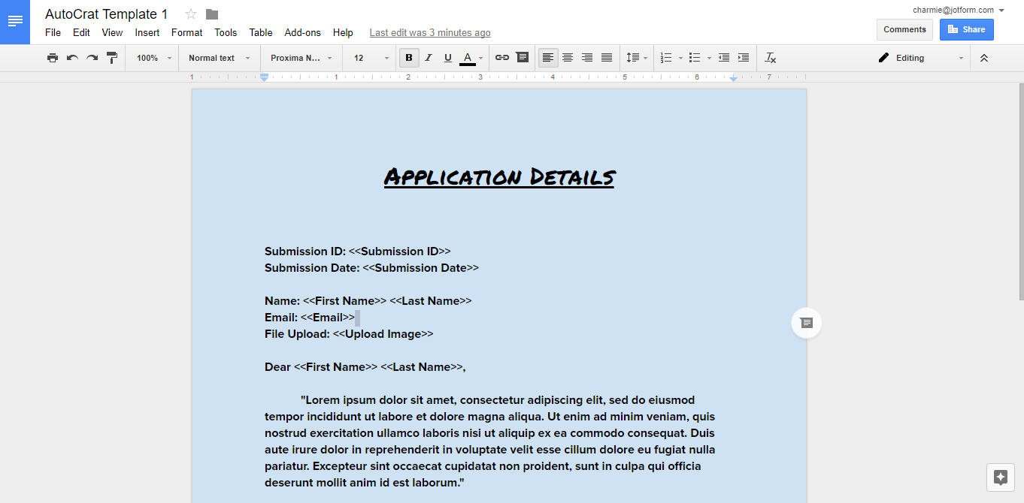Click the blue Share button
The width and height of the screenshot is (1024, 503).
coord(966,29)
